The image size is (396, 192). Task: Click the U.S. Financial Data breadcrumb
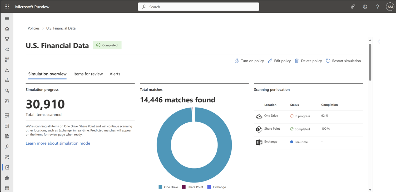(61, 28)
